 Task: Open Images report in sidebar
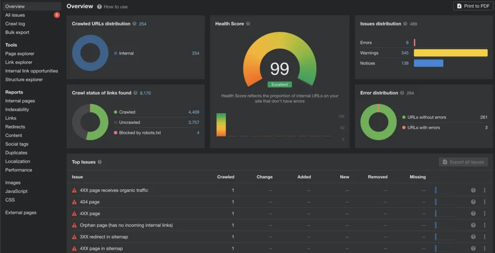click(x=13, y=183)
